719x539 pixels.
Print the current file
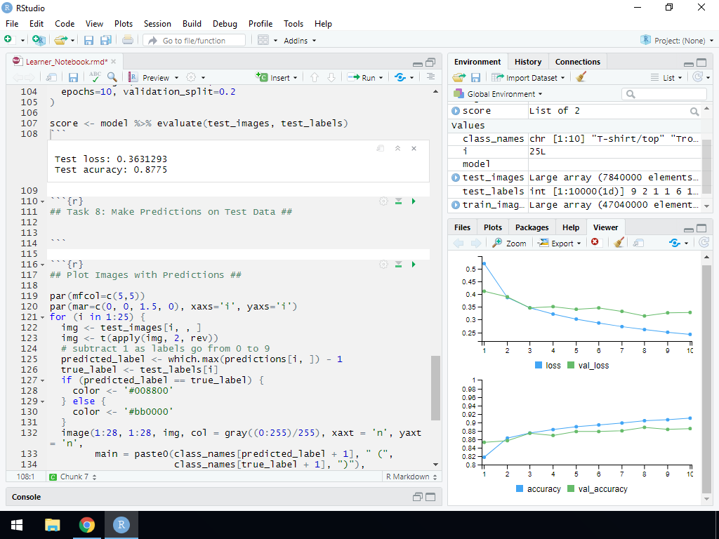[128, 40]
